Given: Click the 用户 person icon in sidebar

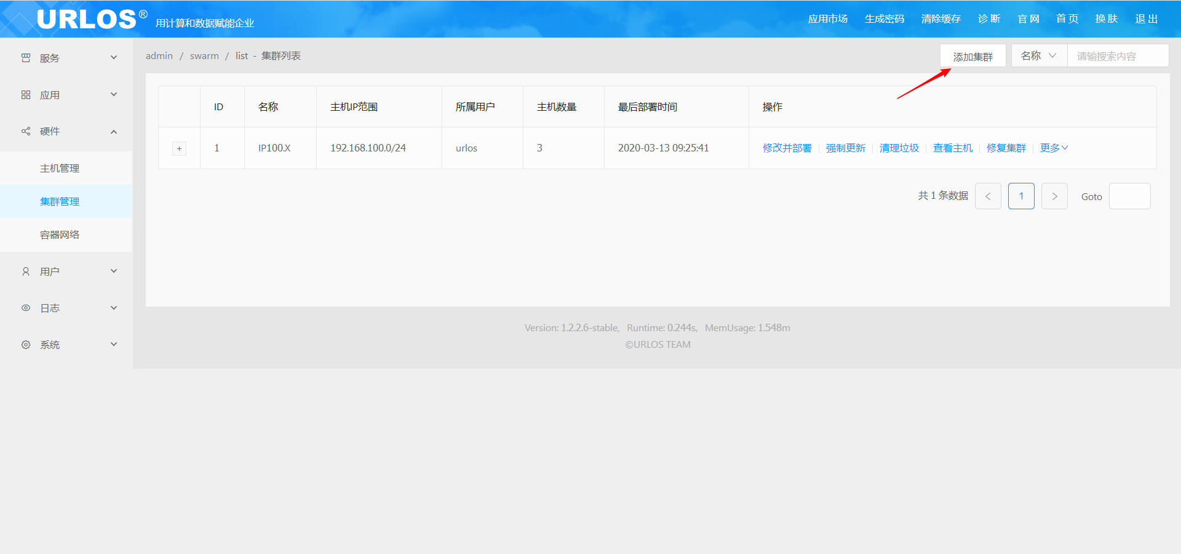Looking at the screenshot, I should (26, 271).
